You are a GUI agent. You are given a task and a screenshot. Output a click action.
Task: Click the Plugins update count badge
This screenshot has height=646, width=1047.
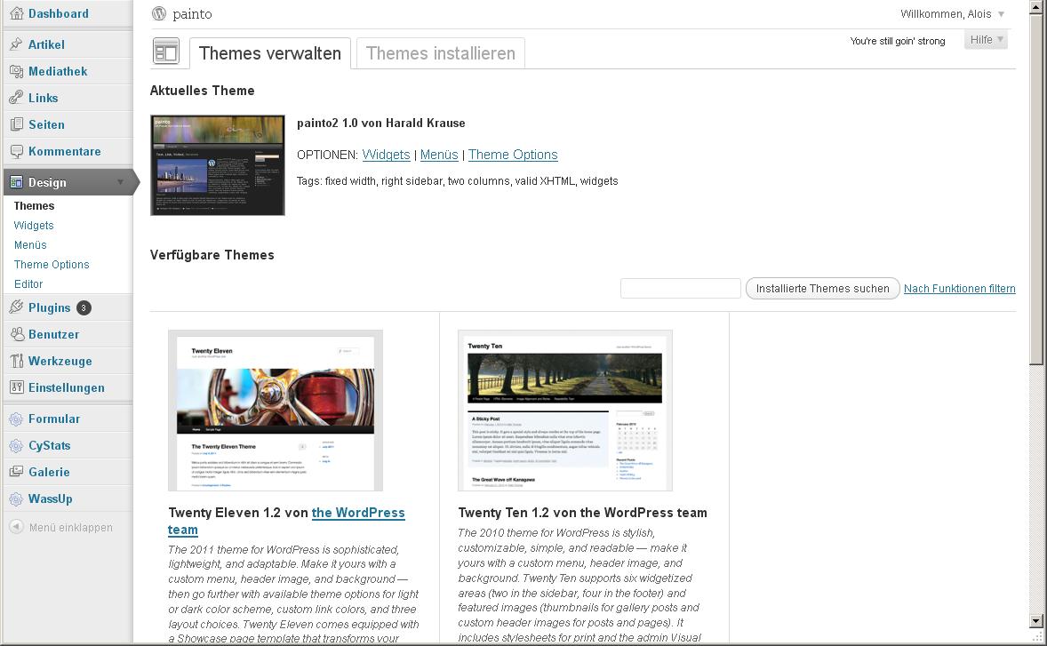click(x=84, y=307)
